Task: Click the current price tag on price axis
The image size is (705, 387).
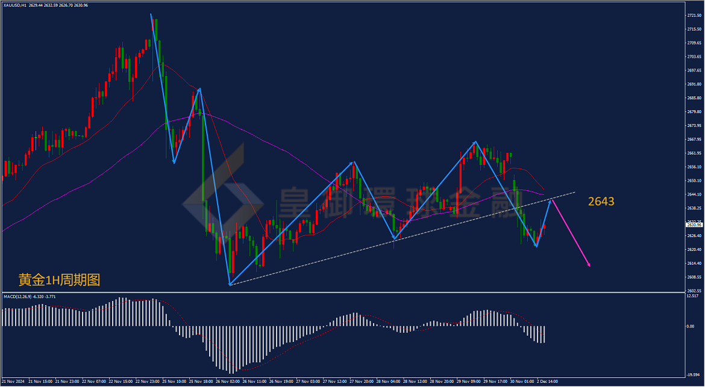Action: (695, 225)
